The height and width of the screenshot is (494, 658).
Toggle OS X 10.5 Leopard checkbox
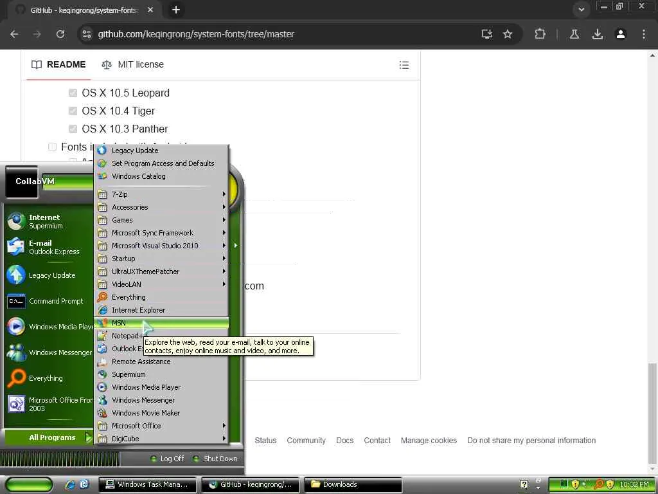73,93
